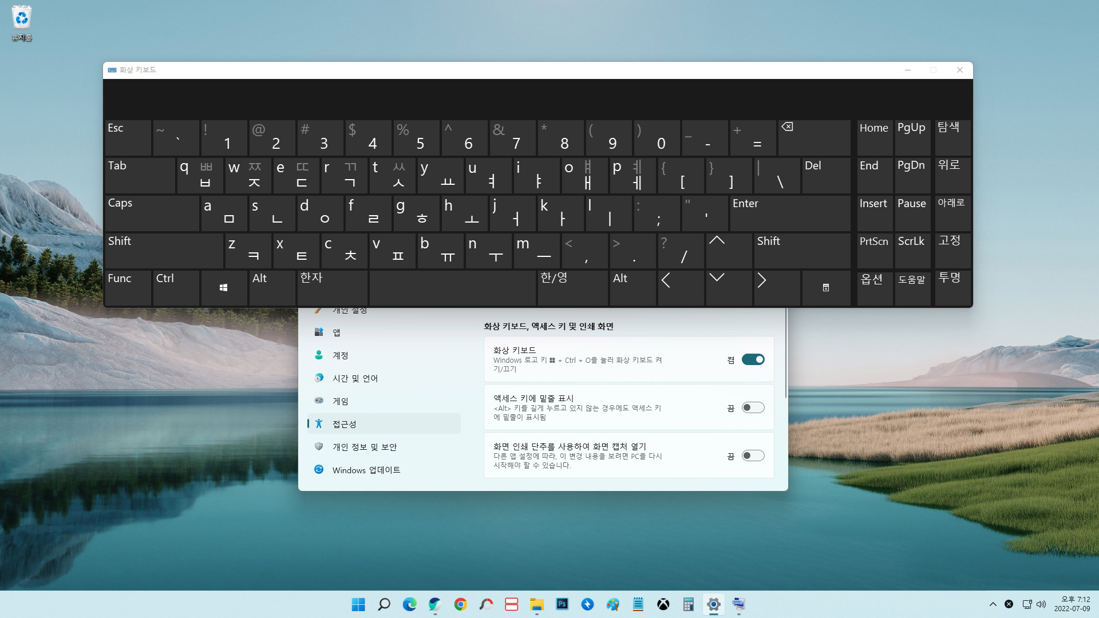1099x618 pixels.
Task: Show hidden system tray icons chevron
Action: [x=993, y=604]
